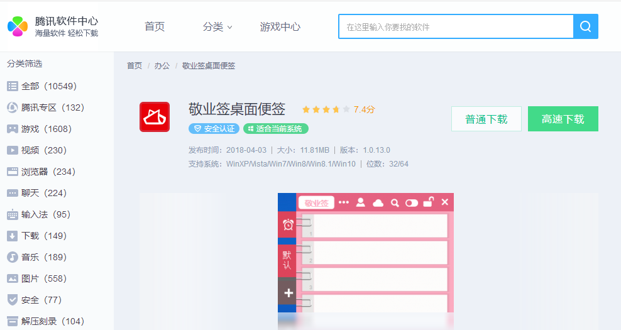This screenshot has width=621, height=330.
Task: Click the 输入法 keyboard icon
Action: coord(13,214)
